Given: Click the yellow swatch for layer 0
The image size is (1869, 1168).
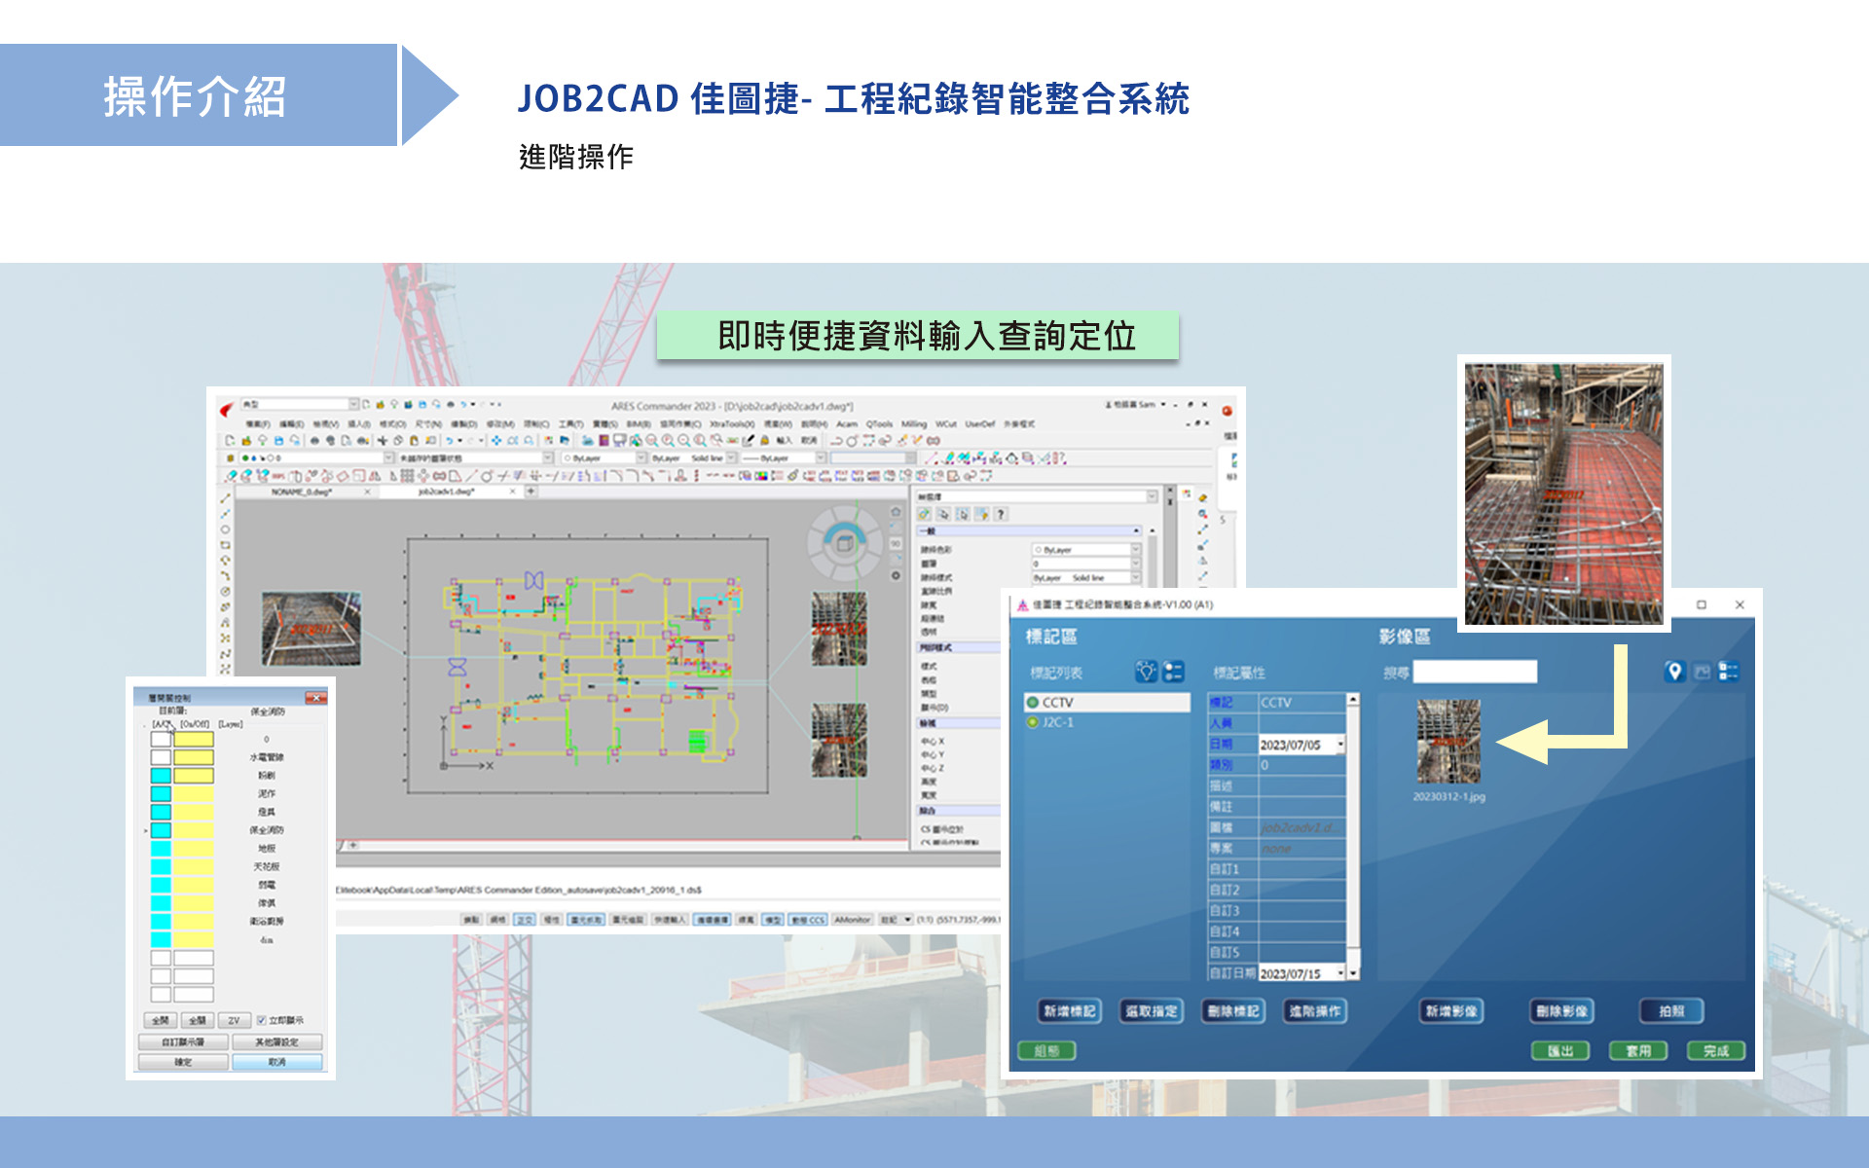Looking at the screenshot, I should 194,739.
